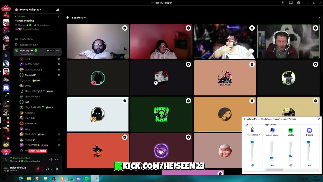Click the video connected signal icon
323x182 pixels.
point(6,160)
